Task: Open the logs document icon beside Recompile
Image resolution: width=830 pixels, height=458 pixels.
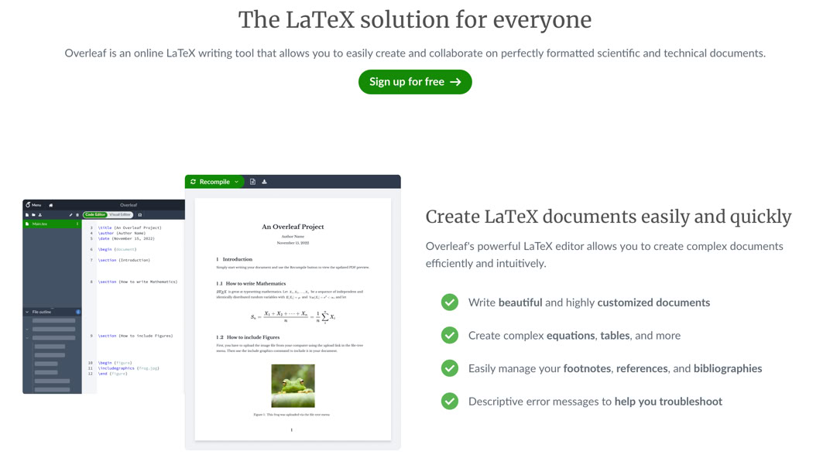Action: [x=252, y=182]
